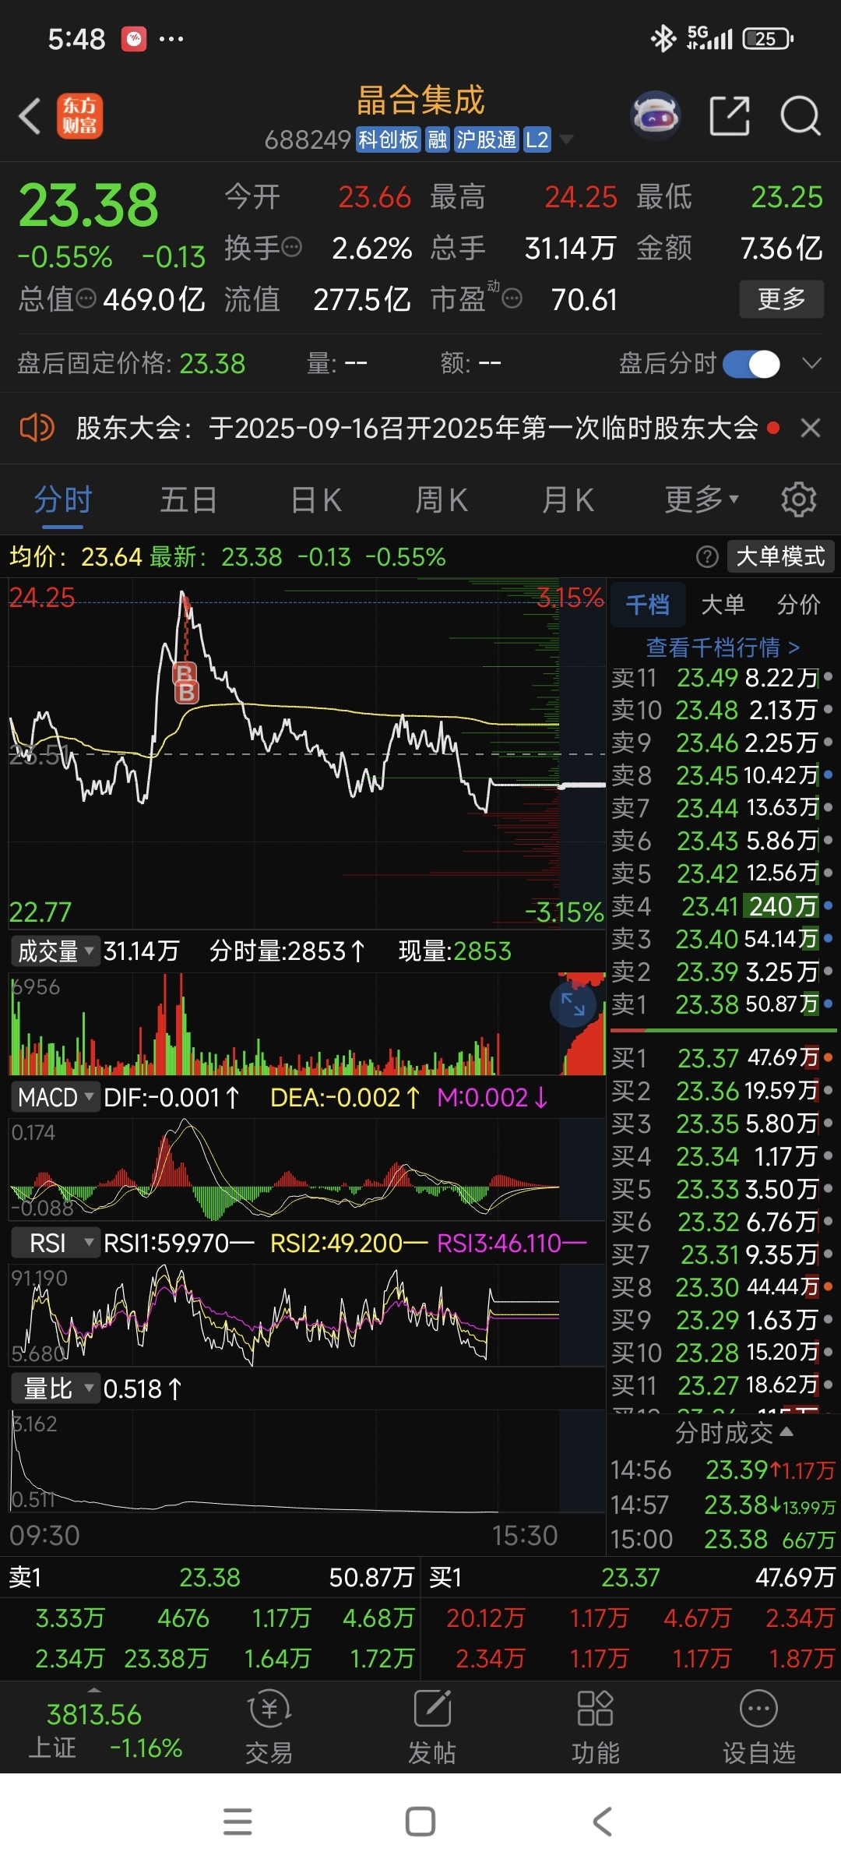Image resolution: width=841 pixels, height=1870 pixels.
Task: Tap the 卖1 23.38 order row
Action: (x=722, y=1004)
